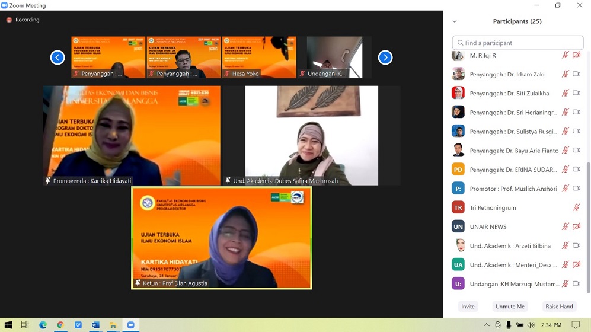Click UNAIR NEWS muted microphone icon
The width and height of the screenshot is (591, 332).
[x=565, y=226]
